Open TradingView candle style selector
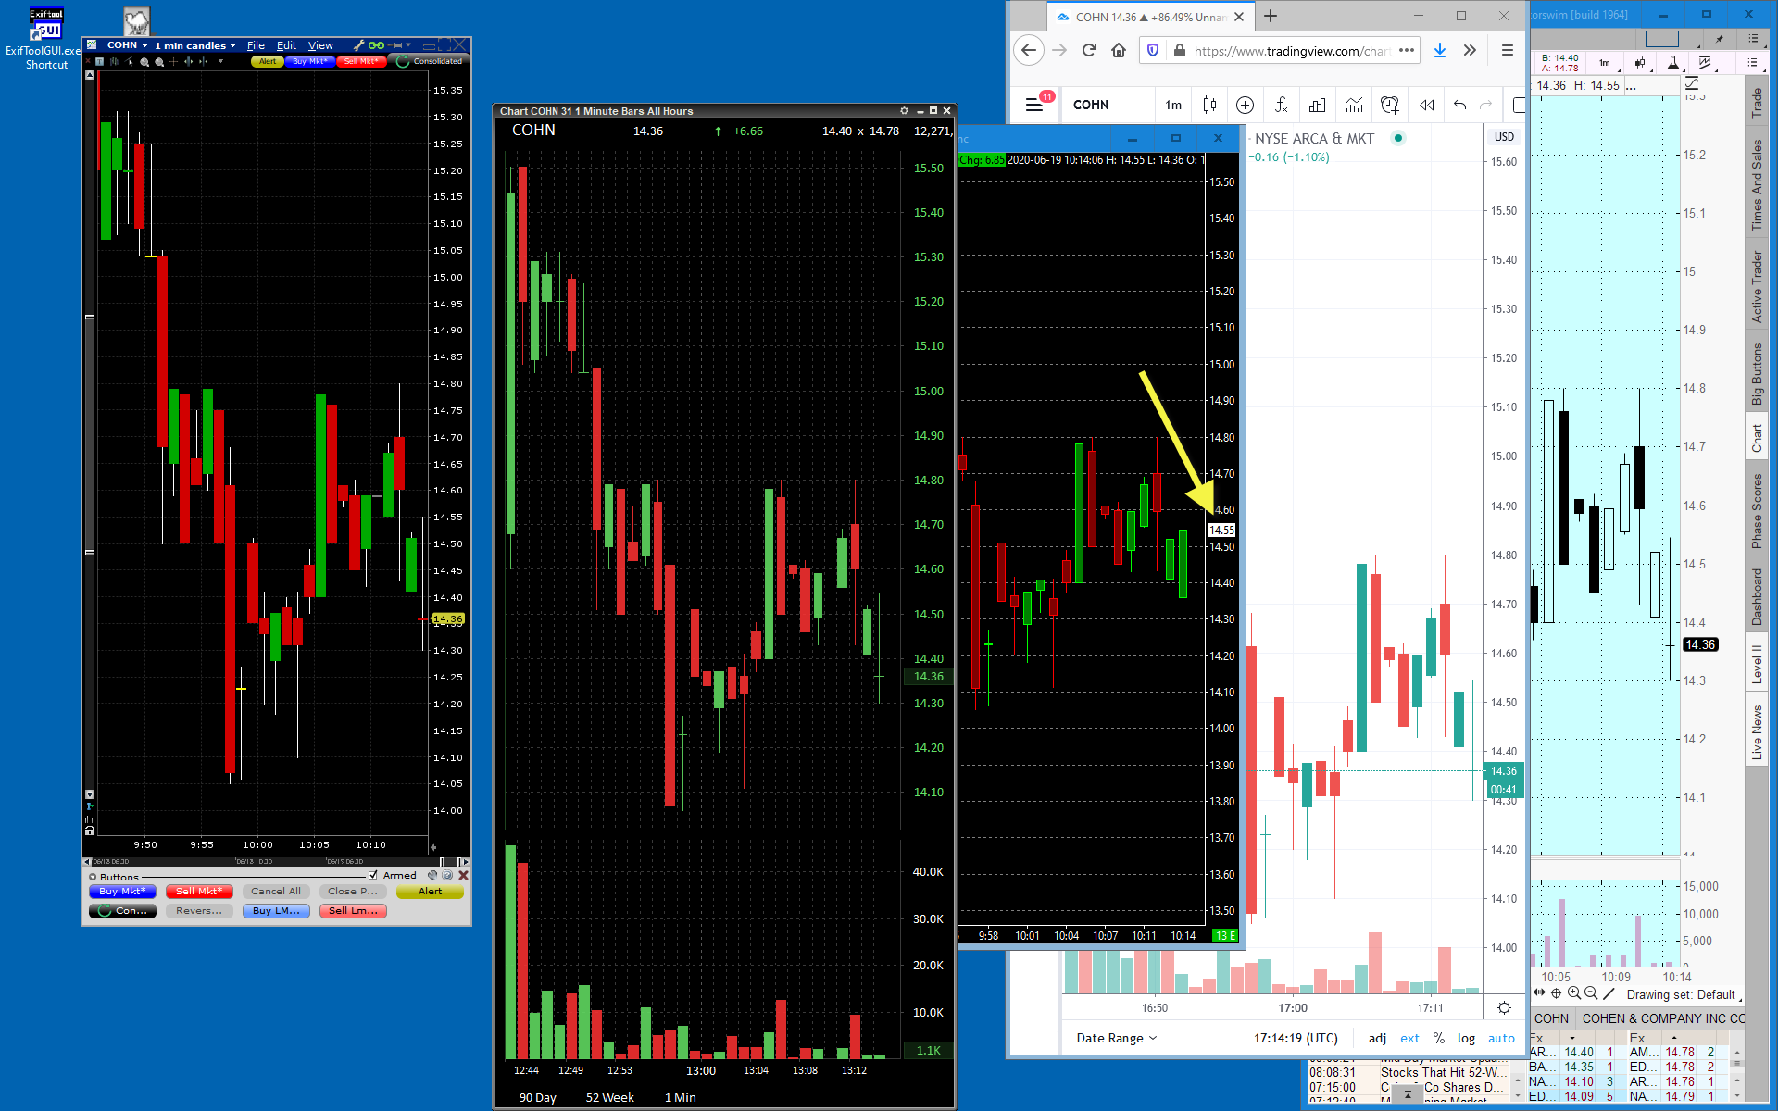 (1209, 105)
